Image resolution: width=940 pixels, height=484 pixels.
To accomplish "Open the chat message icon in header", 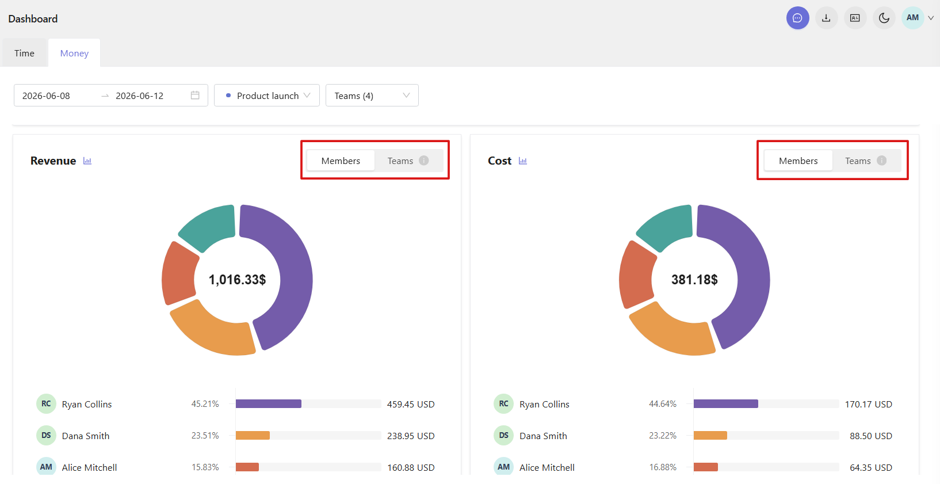I will [x=797, y=18].
